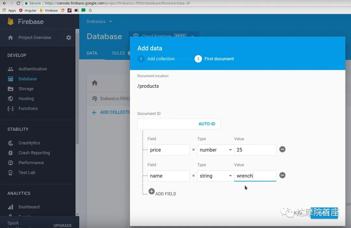Image resolution: width=351 pixels, height=228 pixels.
Task: Go to Project Overview
Action: (x=35, y=38)
